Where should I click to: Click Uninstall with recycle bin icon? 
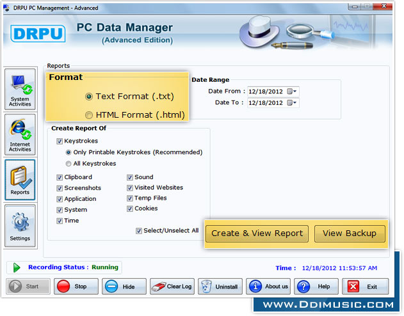tap(220, 287)
